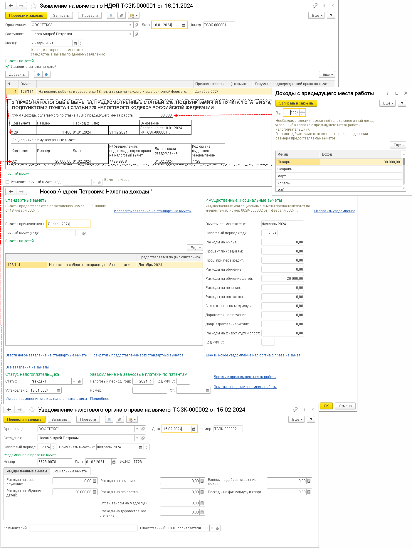412x549 pixels.
Task: Open link Исправить уведомление
Action: tap(334, 211)
